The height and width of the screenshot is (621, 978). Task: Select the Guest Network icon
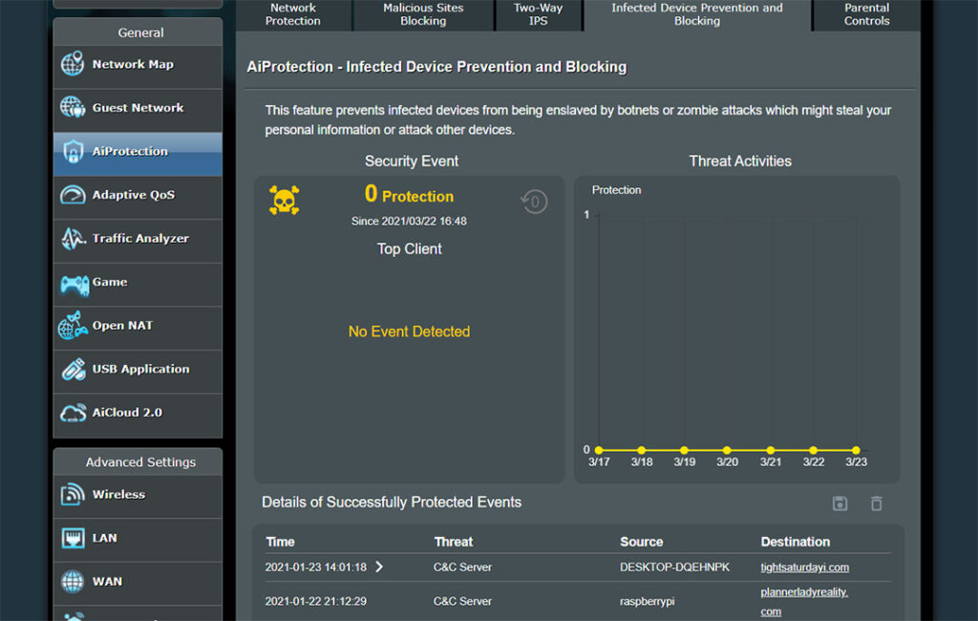[72, 108]
